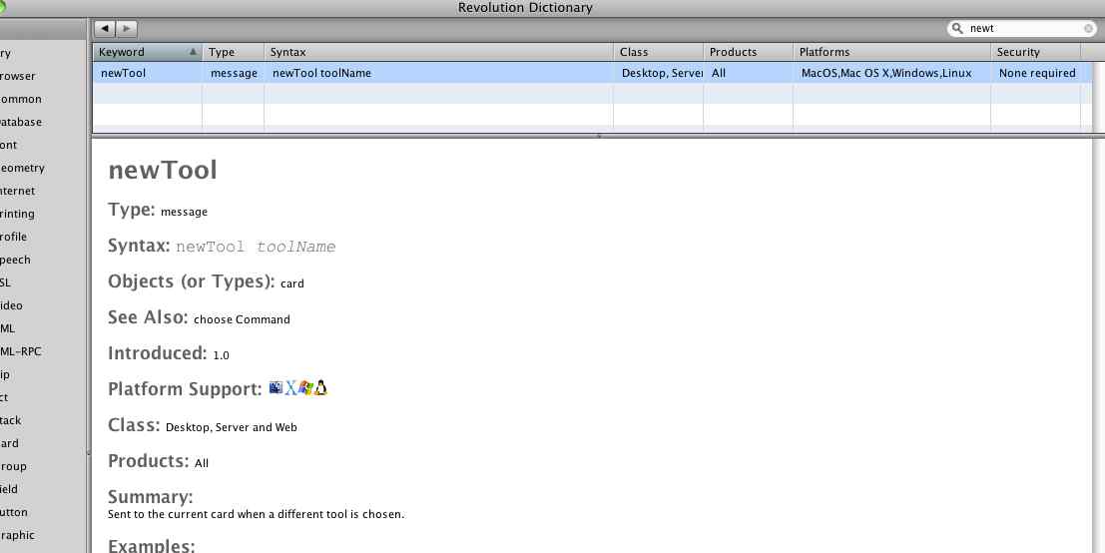Sort by the Keyword column header
The width and height of the screenshot is (1105, 553).
pos(148,52)
